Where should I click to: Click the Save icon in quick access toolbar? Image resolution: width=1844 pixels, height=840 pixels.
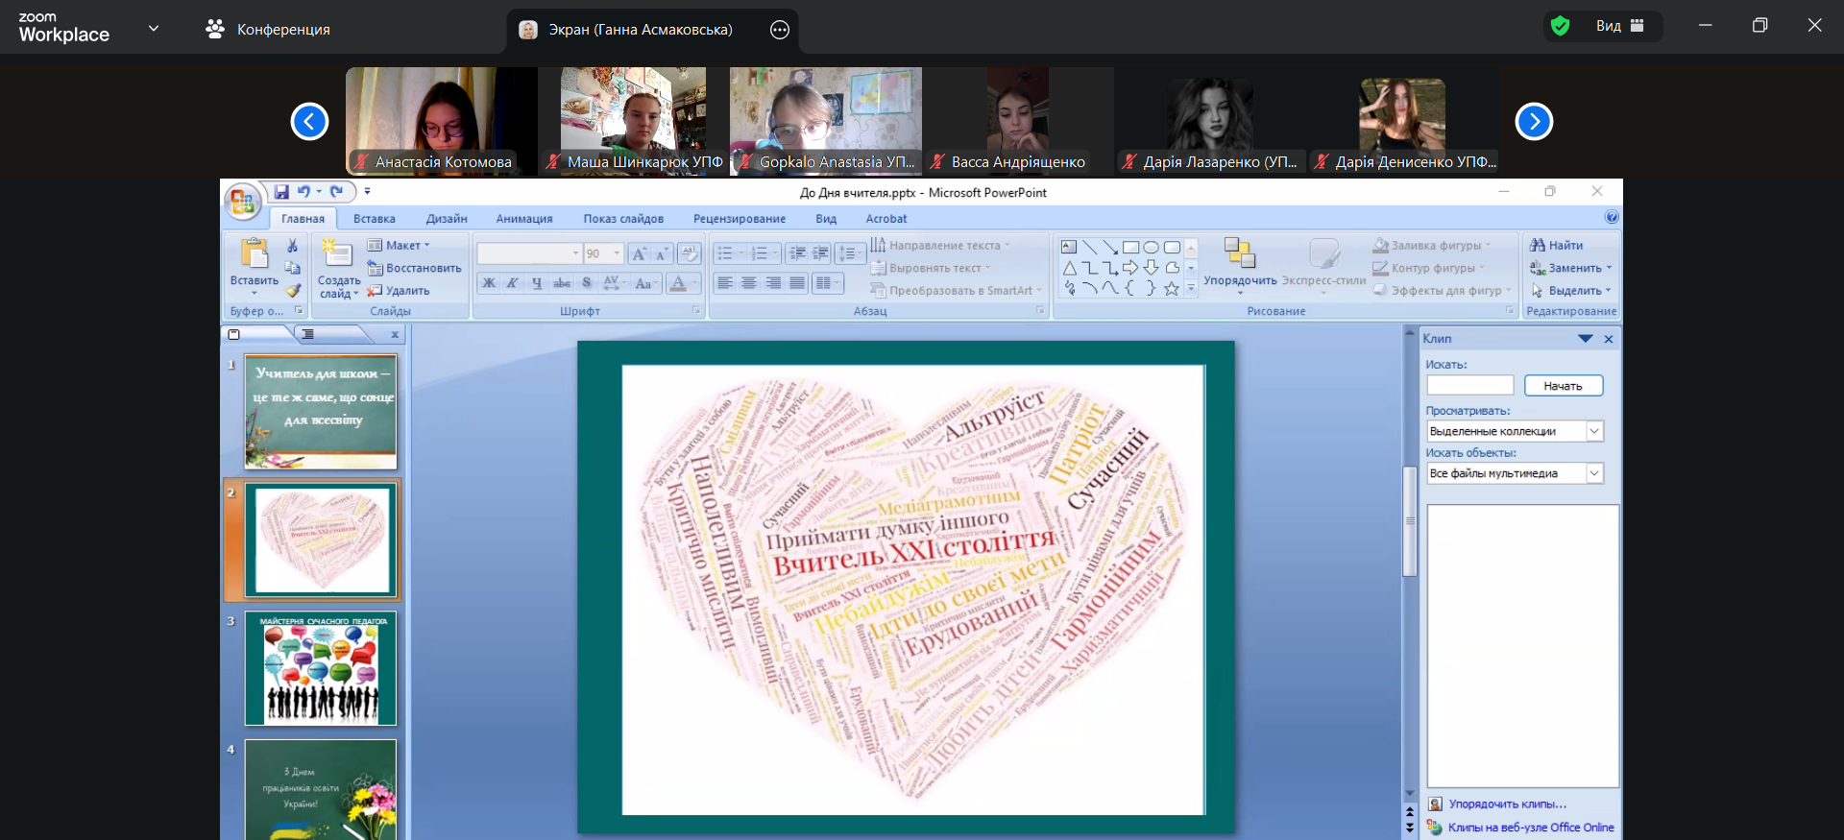(x=281, y=192)
